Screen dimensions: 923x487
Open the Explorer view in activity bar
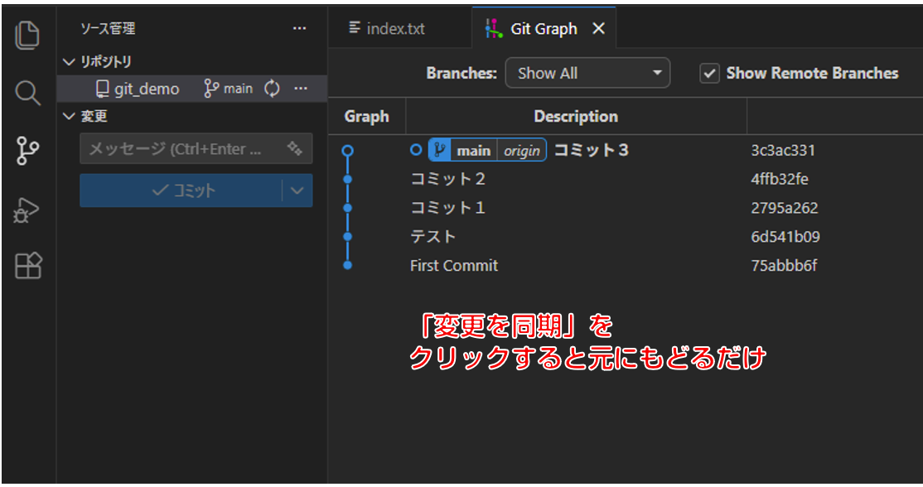pos(28,35)
